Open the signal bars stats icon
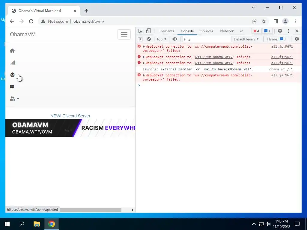Image resolution: width=307 pixels, height=230 pixels. (12, 63)
